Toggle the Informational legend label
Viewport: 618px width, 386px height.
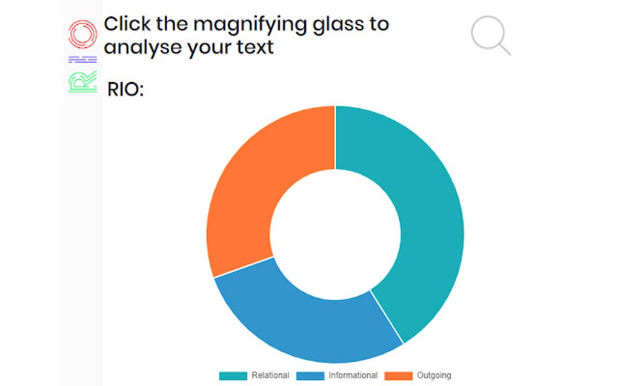tap(353, 376)
